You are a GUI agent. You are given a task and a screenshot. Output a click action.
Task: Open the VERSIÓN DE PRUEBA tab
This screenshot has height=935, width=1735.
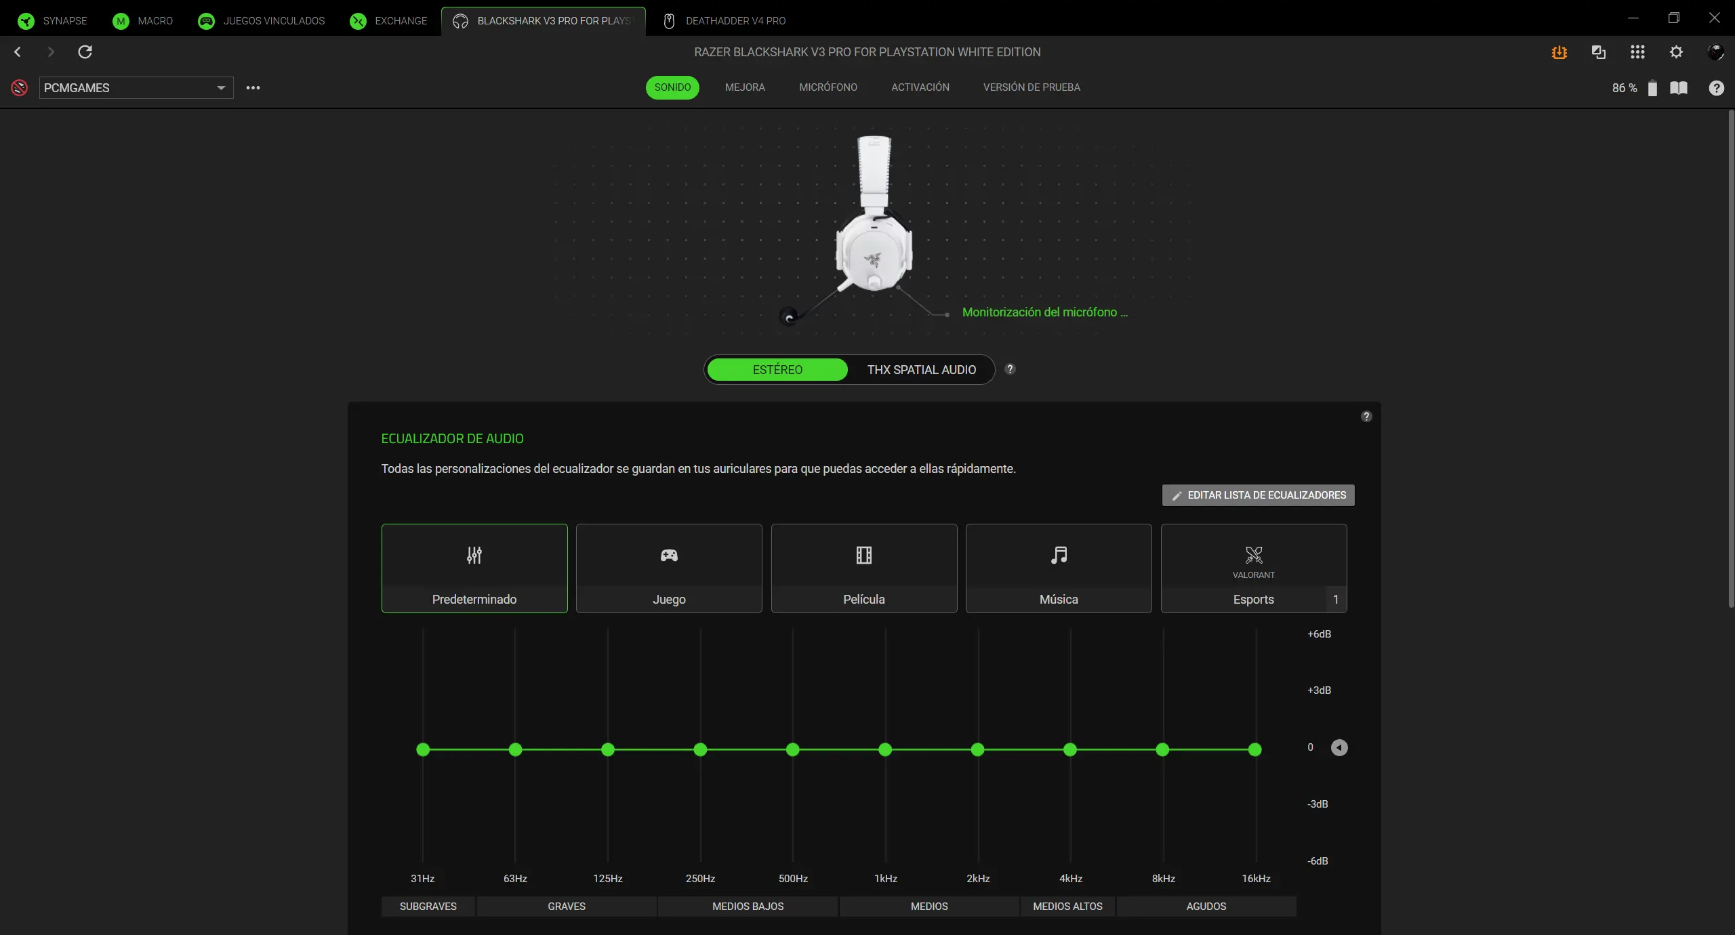pyautogui.click(x=1032, y=87)
